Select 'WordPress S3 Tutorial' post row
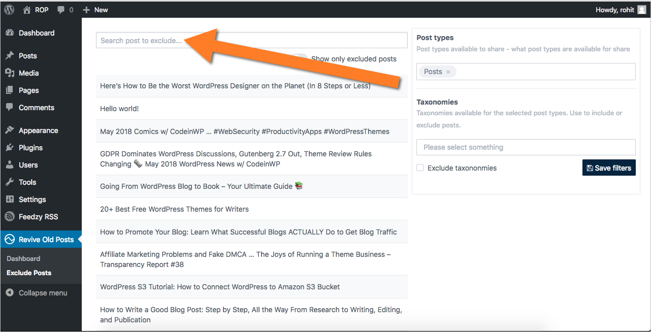651x332 pixels. [252, 287]
